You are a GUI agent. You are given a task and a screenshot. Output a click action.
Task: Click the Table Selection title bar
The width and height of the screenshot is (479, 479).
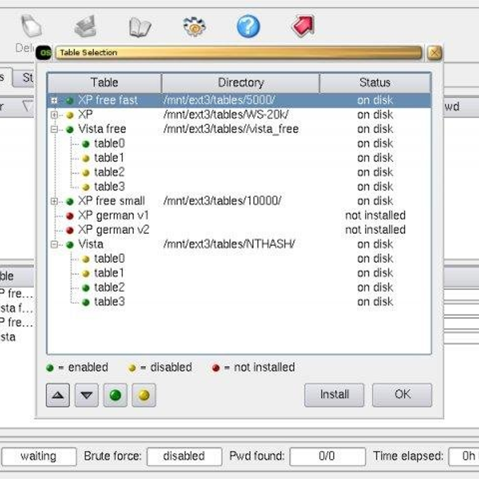(x=239, y=53)
